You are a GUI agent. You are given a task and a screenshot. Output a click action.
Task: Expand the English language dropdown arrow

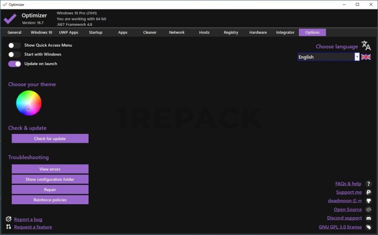[x=357, y=57]
